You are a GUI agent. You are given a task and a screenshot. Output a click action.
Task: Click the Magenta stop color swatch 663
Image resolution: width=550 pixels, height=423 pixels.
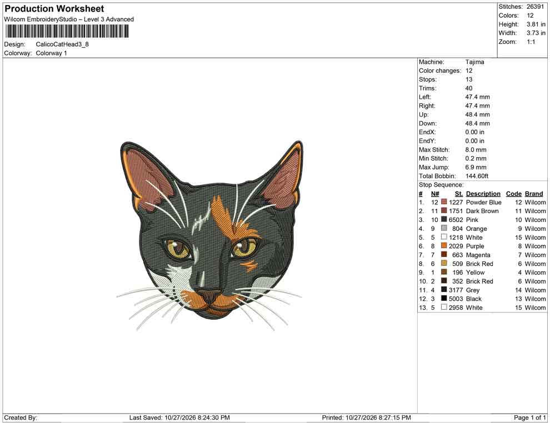click(444, 255)
